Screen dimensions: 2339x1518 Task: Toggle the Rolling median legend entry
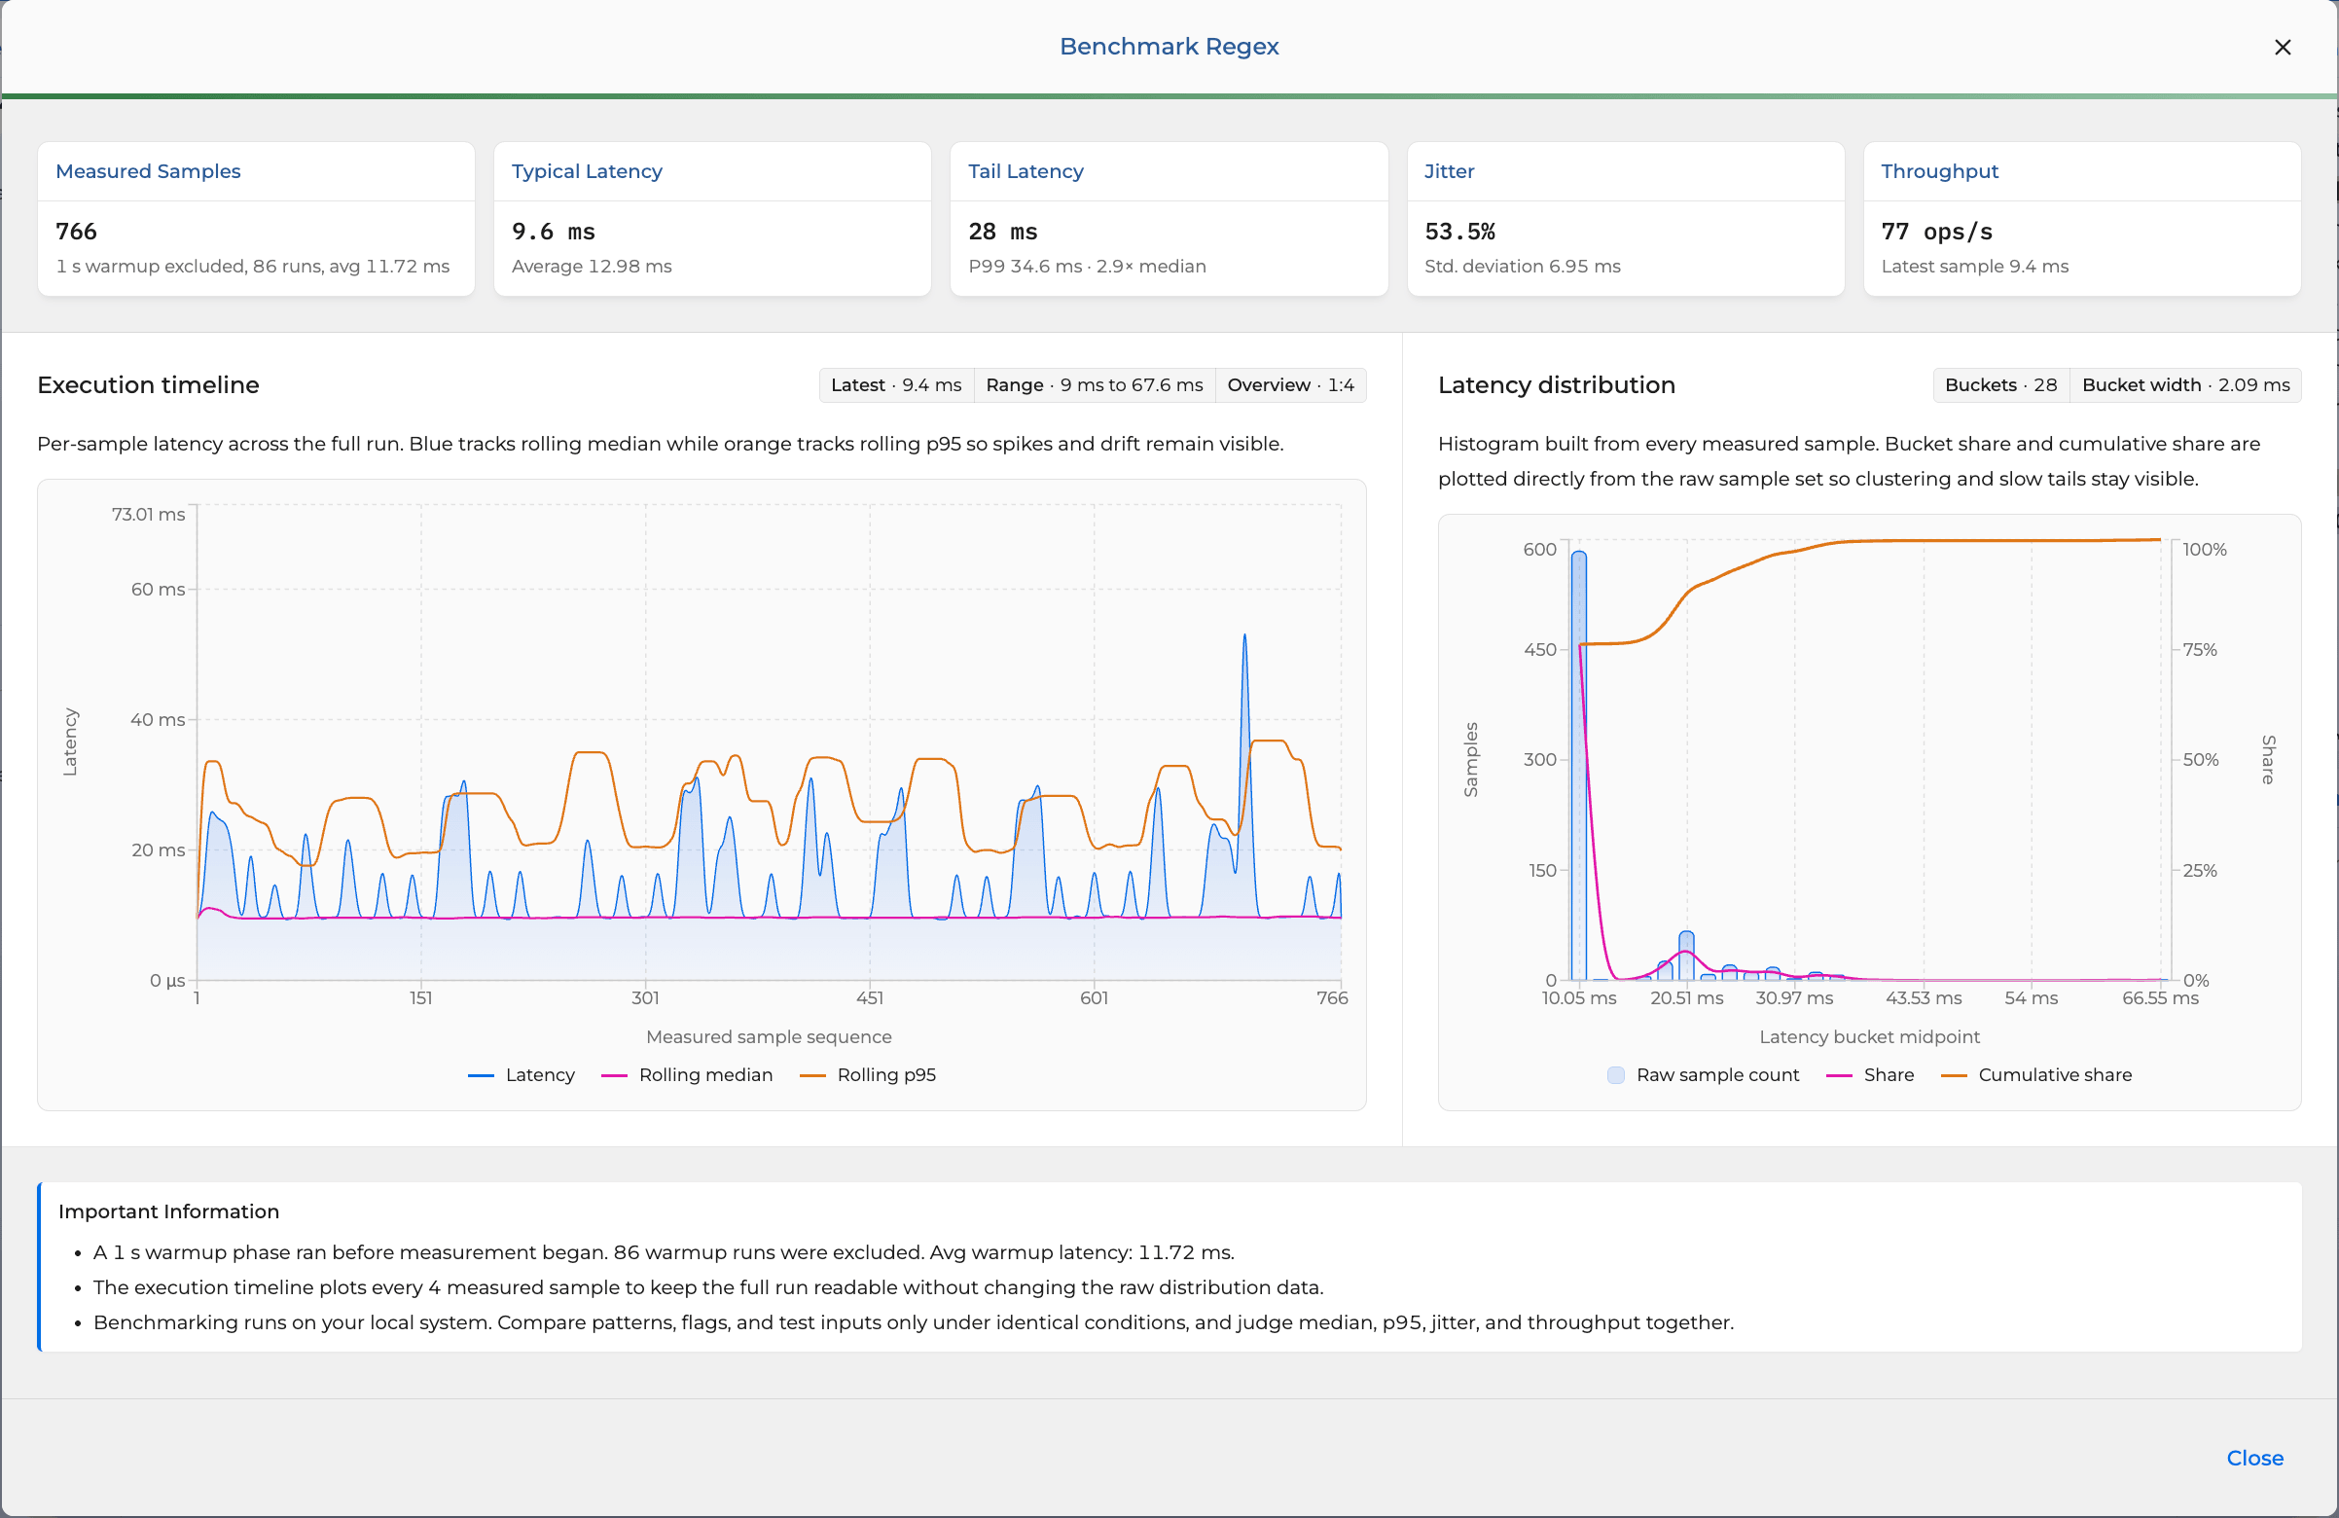click(x=687, y=1074)
